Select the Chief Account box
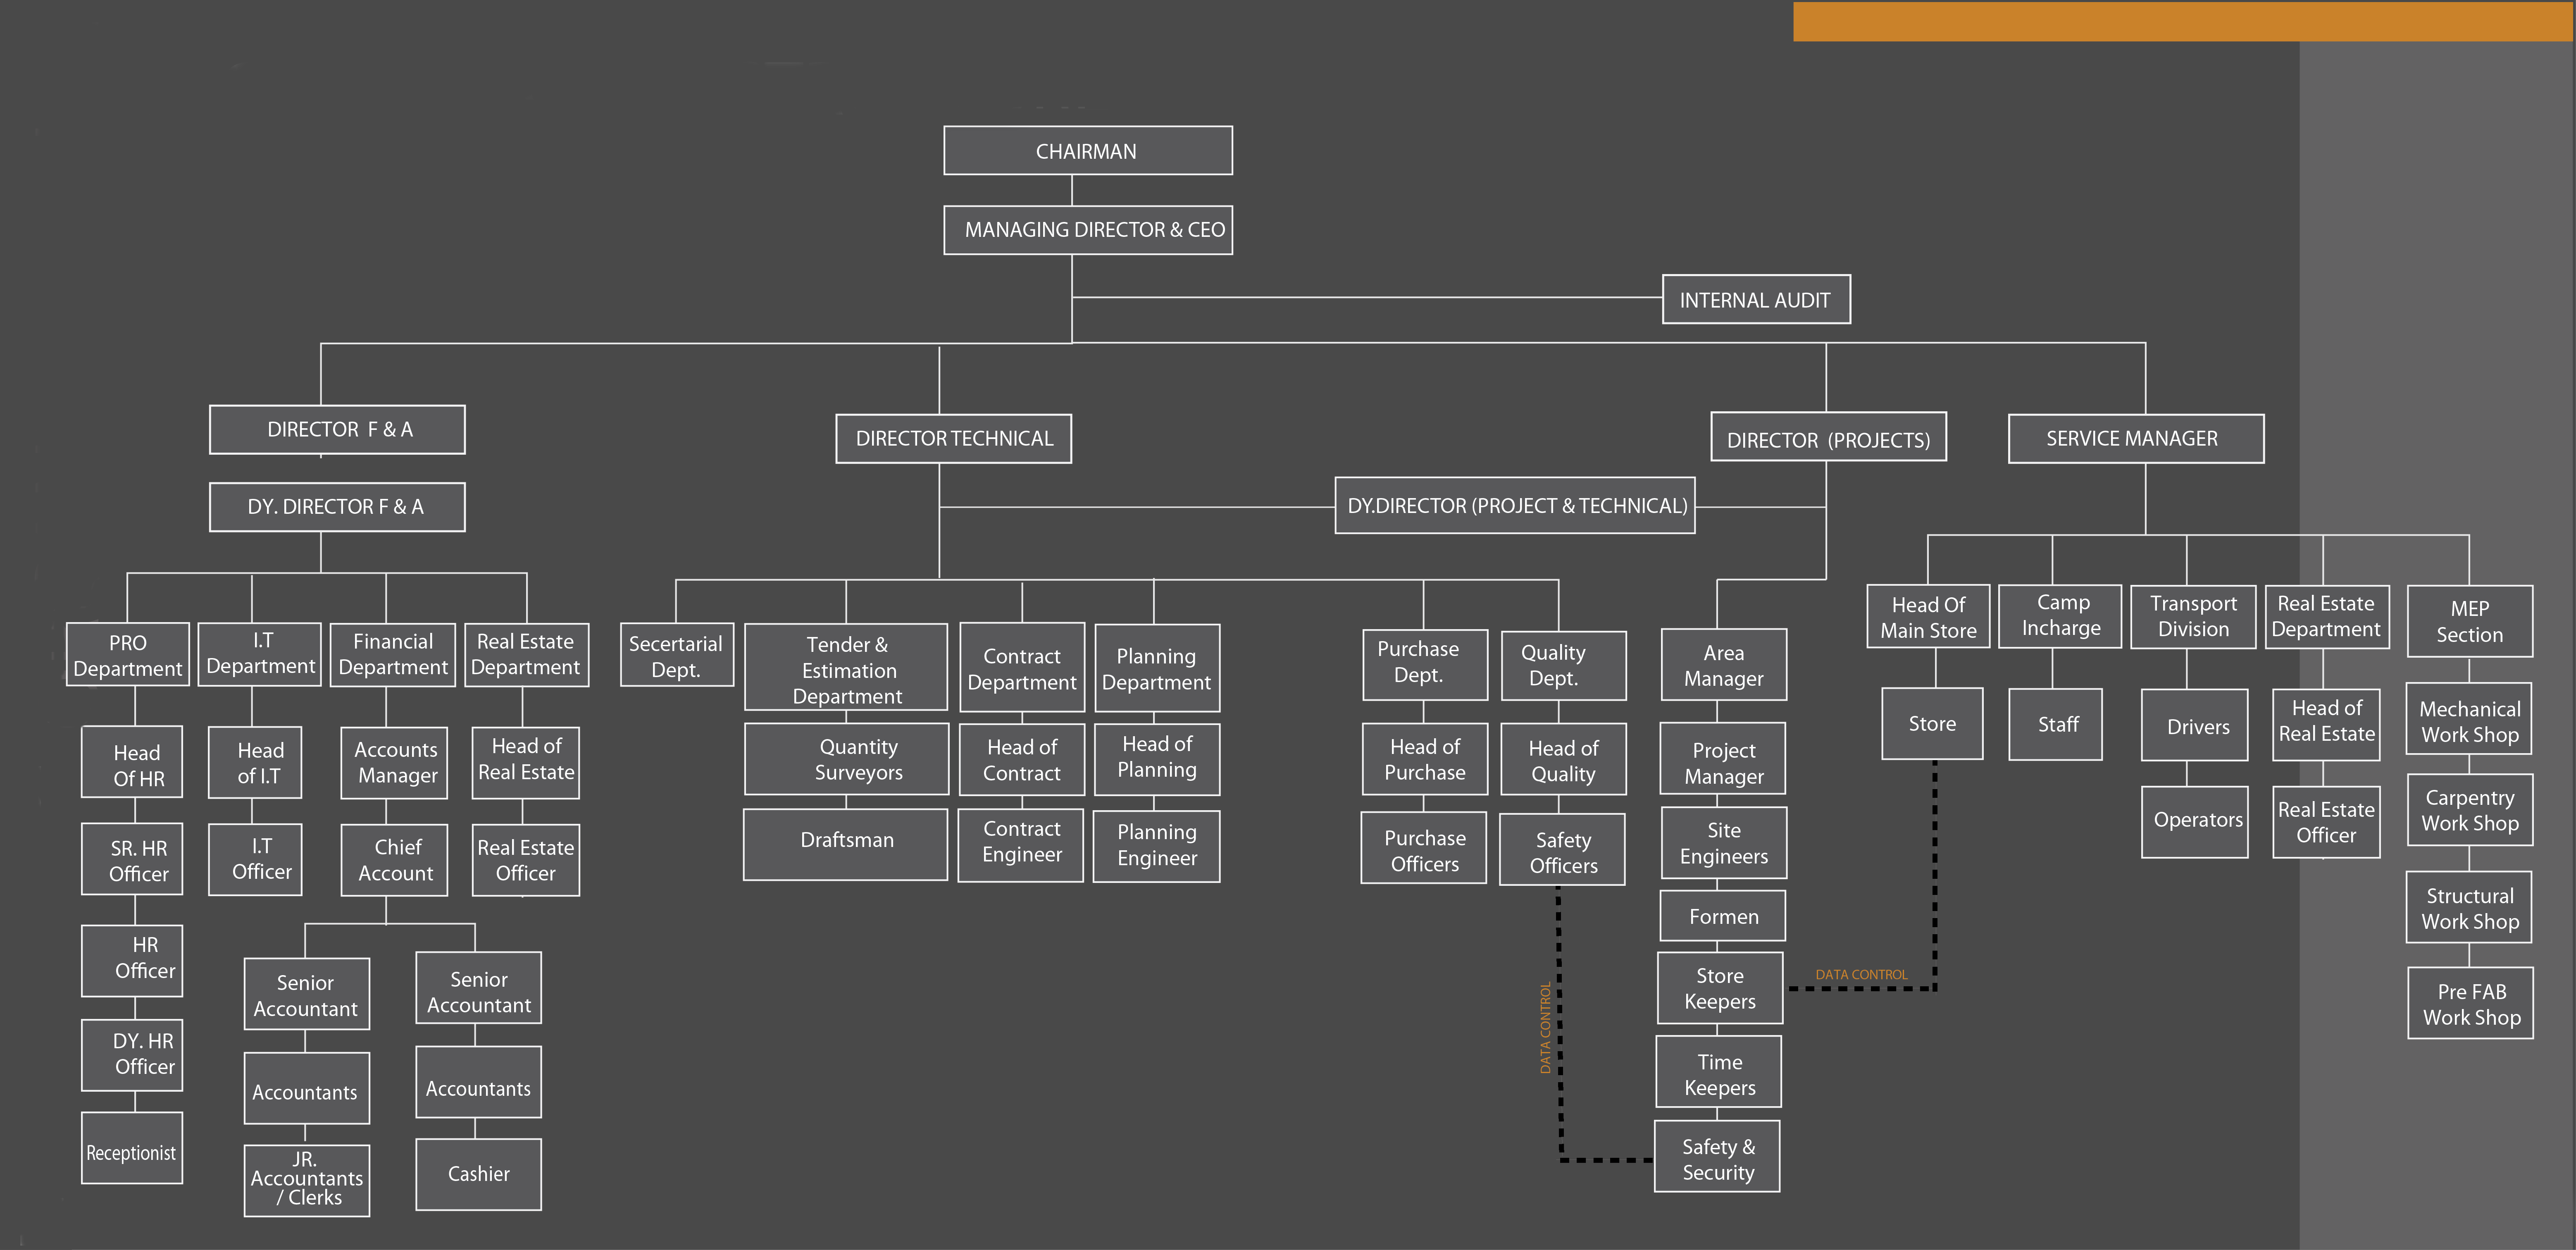 pos(394,860)
